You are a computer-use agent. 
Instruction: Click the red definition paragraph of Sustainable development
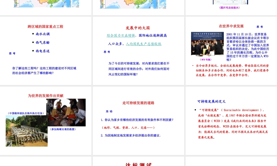pyautogui.click(x=233, y=124)
